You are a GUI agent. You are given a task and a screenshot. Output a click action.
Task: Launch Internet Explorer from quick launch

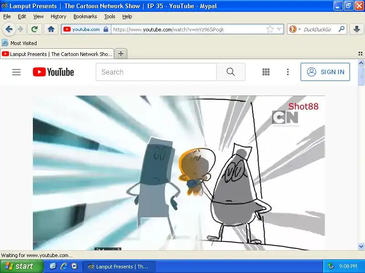[x=64, y=266]
